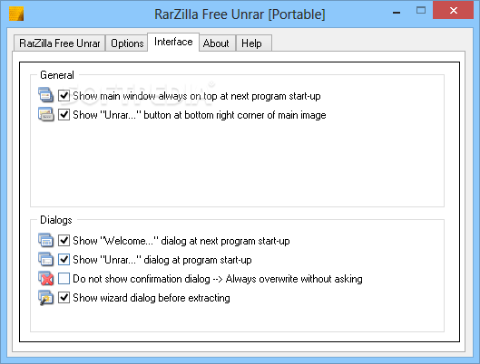Uncheck Show main window always on top
This screenshot has width=480, height=364.
(64, 96)
